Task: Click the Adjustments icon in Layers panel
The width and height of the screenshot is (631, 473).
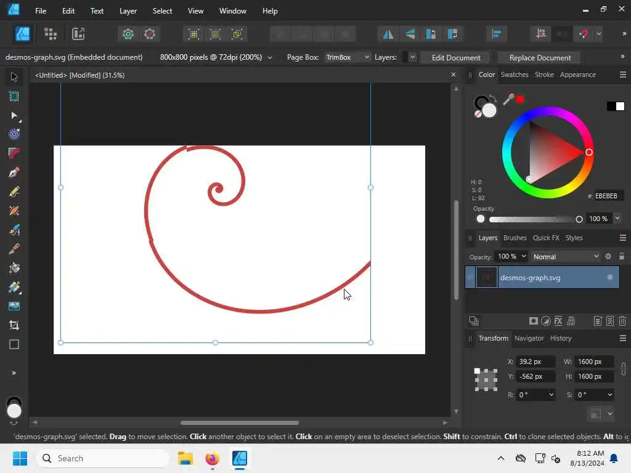Action: pos(546,321)
